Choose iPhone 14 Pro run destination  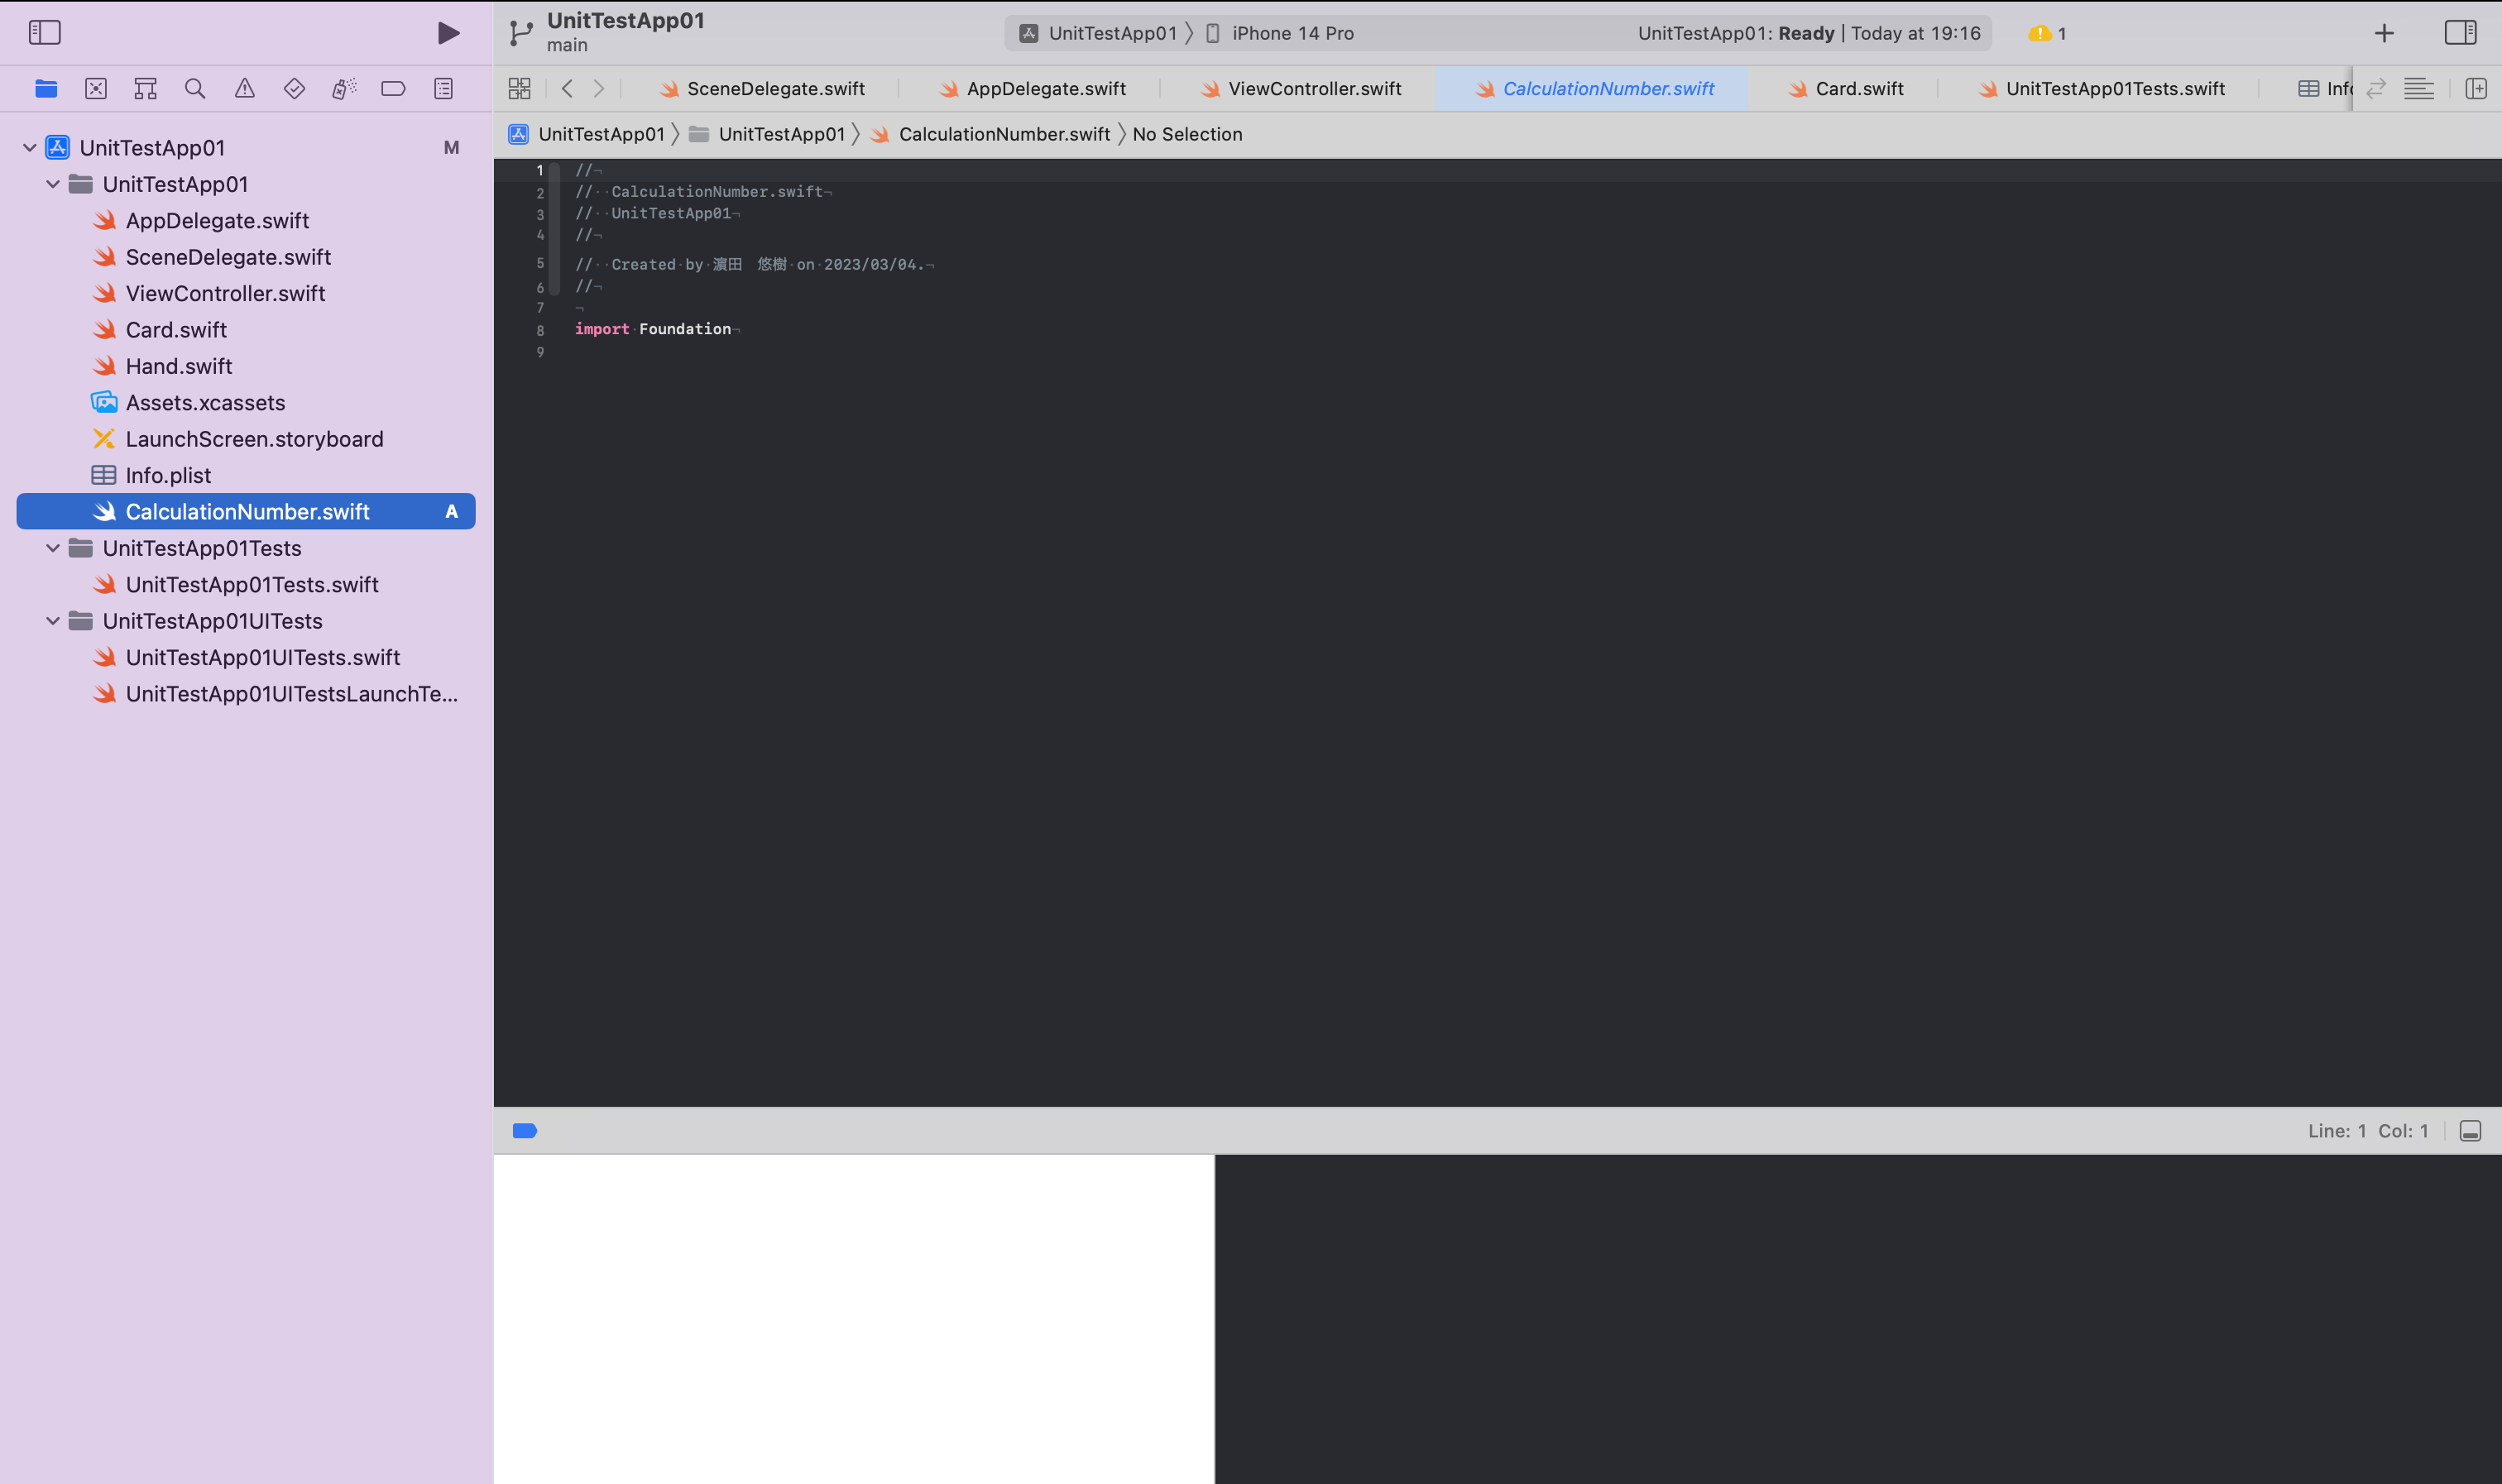[x=1279, y=34]
